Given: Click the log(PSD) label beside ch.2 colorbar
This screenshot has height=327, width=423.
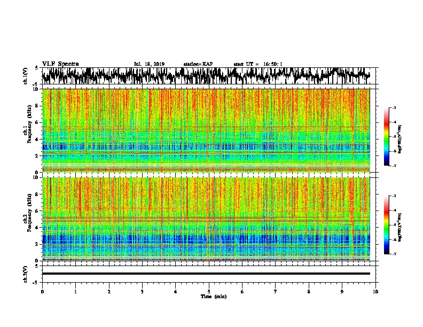Looking at the screenshot, I should tap(400, 228).
